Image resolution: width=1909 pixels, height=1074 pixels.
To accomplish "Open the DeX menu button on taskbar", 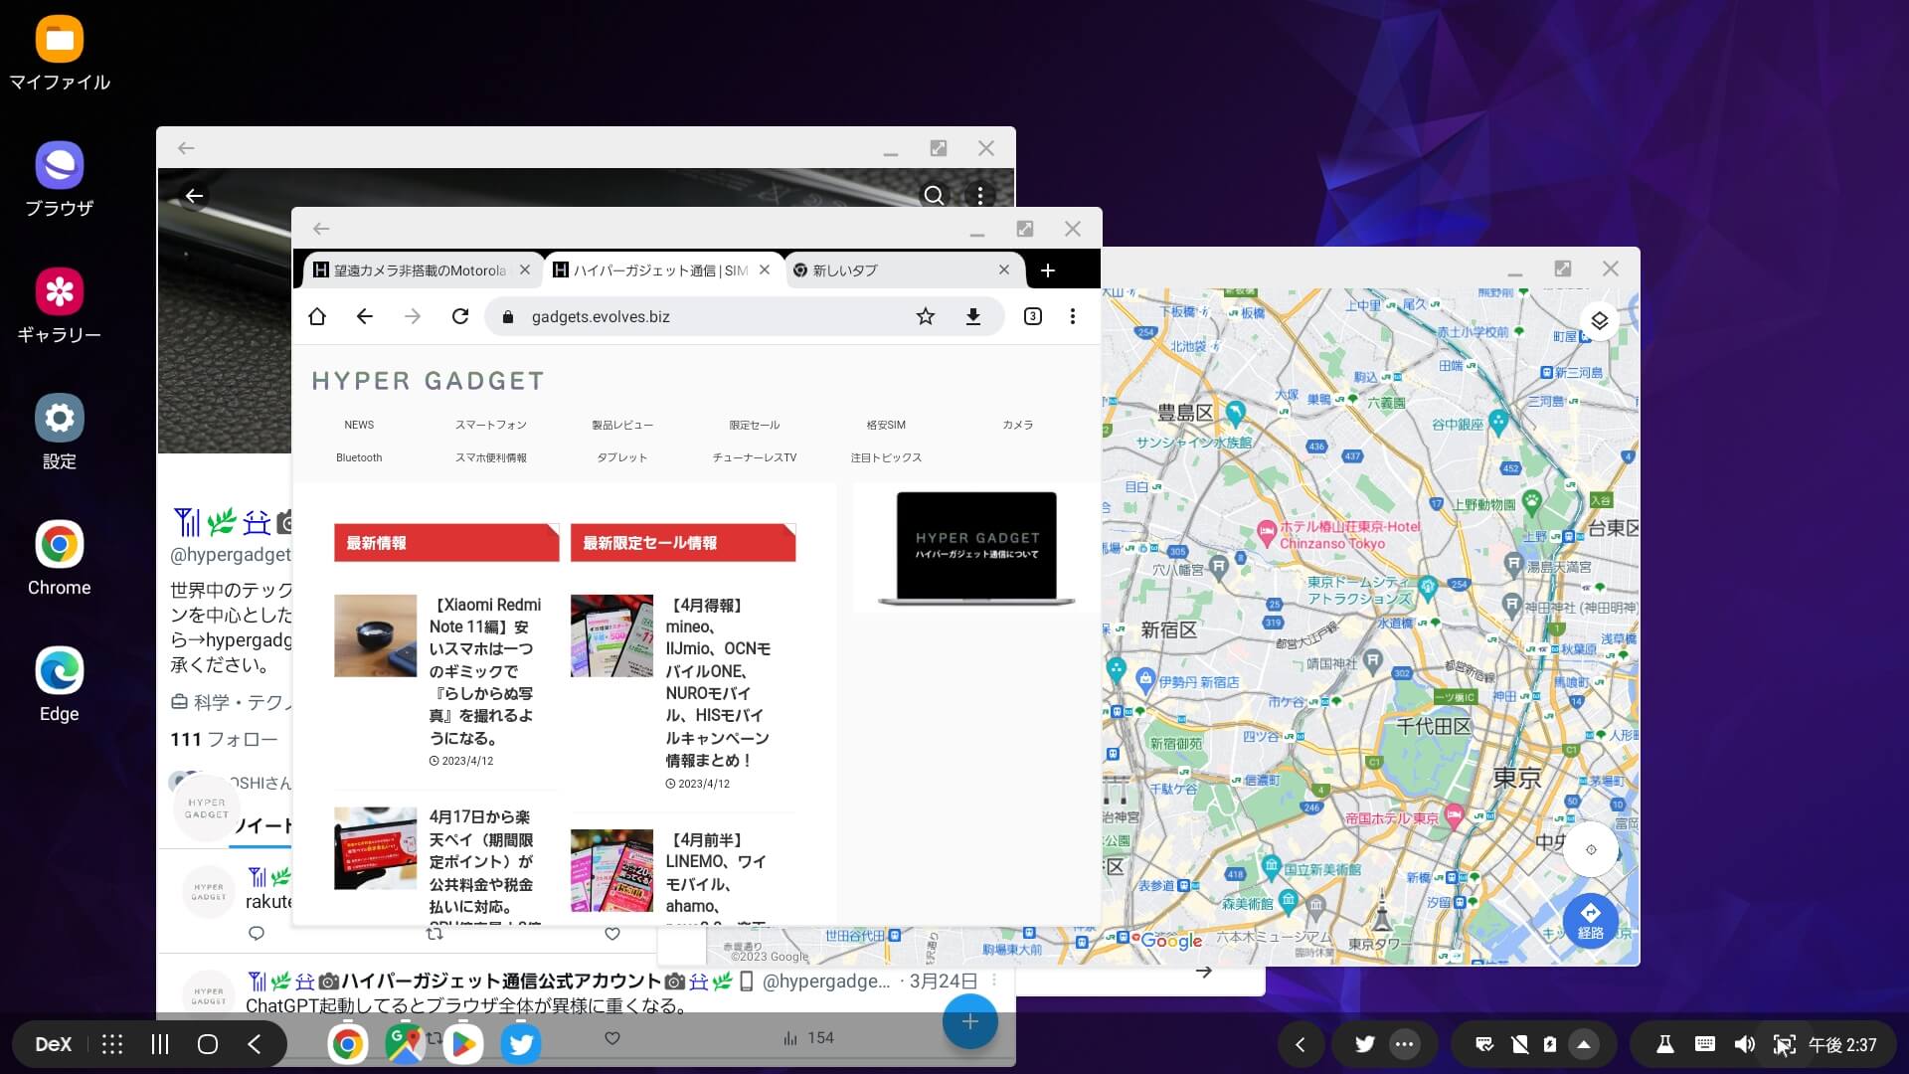I will click(x=54, y=1044).
